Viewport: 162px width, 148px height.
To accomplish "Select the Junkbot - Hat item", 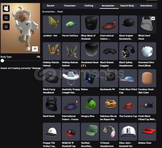I will (x=52, y=25).
